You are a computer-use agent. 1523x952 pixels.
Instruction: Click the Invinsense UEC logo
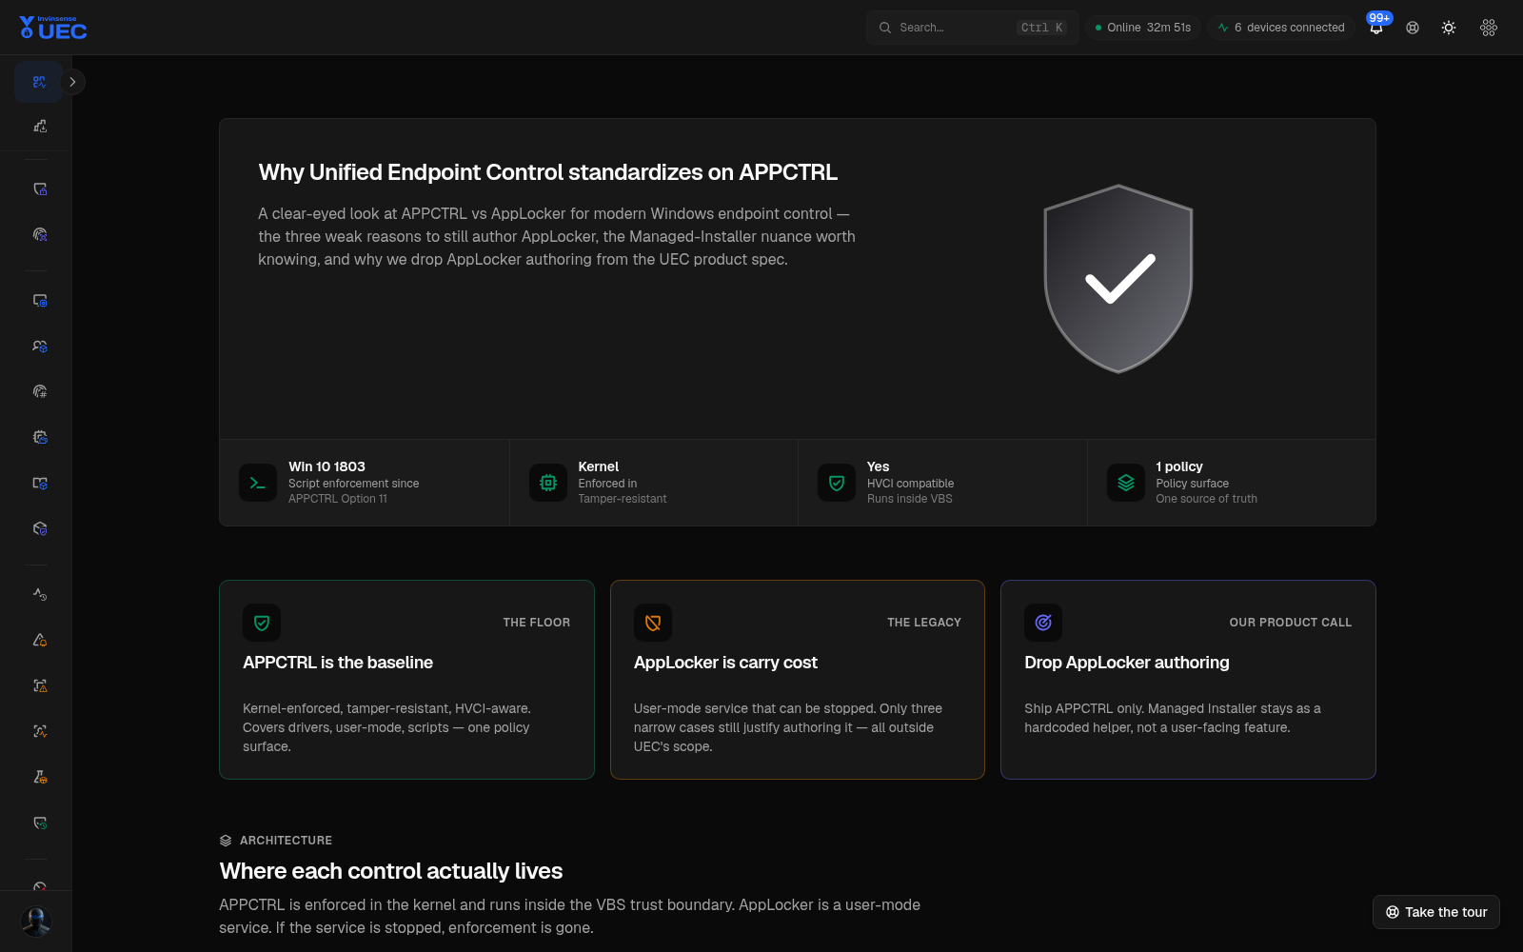pos(53,28)
